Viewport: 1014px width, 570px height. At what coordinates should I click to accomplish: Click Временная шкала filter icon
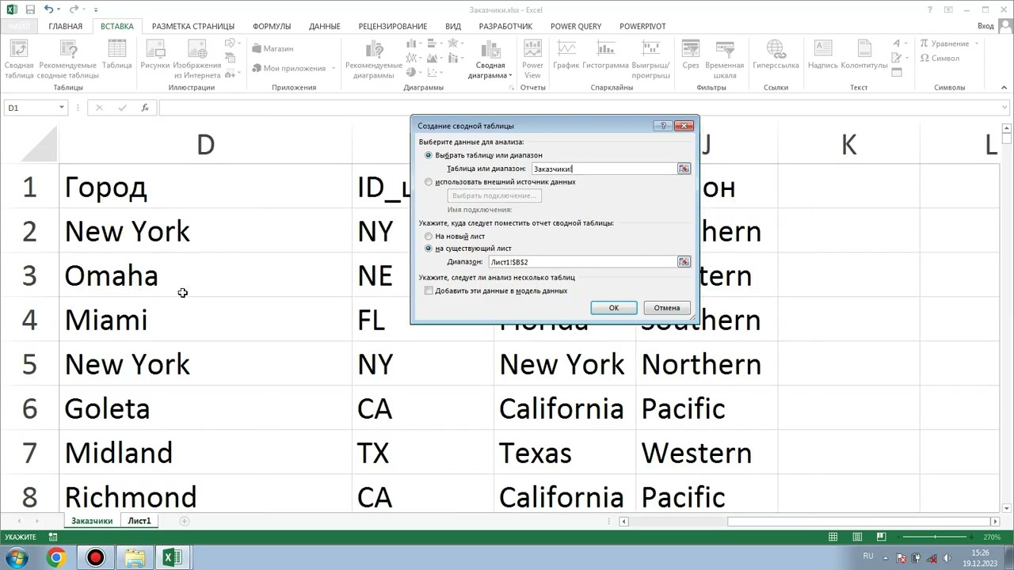click(724, 59)
